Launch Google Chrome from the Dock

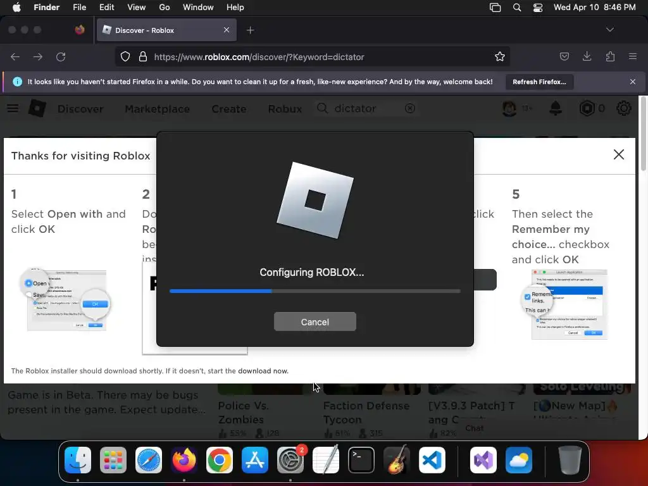pos(220,460)
